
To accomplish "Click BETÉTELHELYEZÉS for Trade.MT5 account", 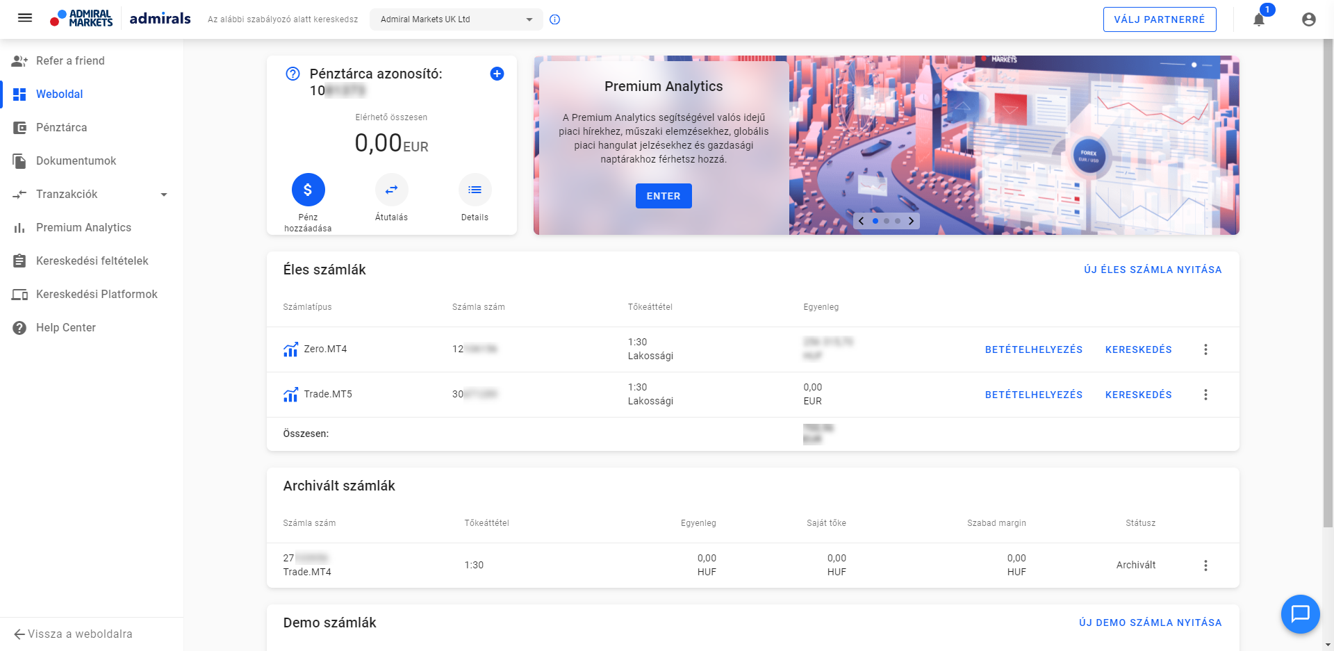I will (1034, 395).
